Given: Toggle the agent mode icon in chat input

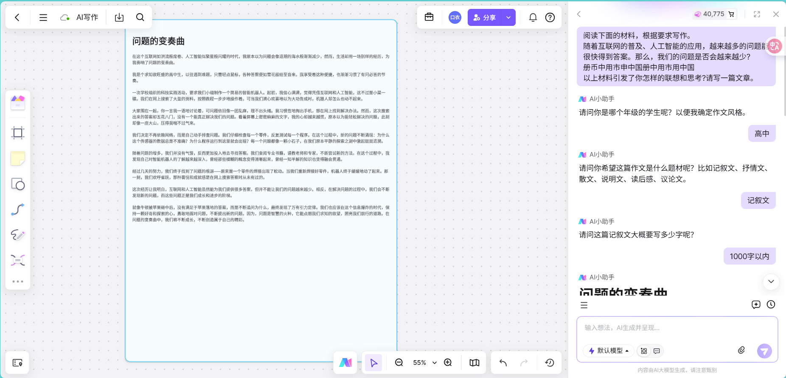Looking at the screenshot, I should (644, 351).
